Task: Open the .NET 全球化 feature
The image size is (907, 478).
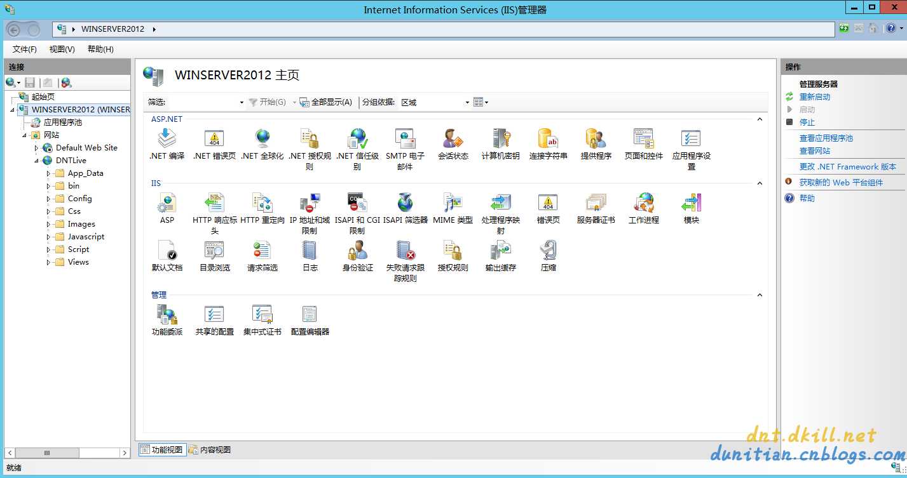Action: coord(263,143)
